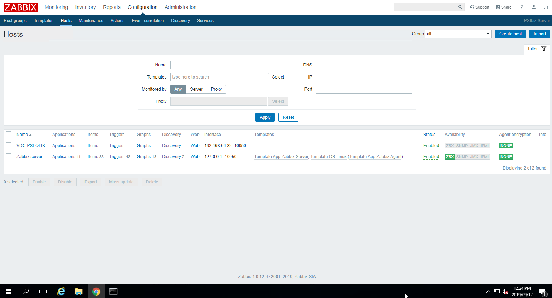Show hidden system tray icons
The width and height of the screenshot is (552, 298).
pyautogui.click(x=488, y=292)
